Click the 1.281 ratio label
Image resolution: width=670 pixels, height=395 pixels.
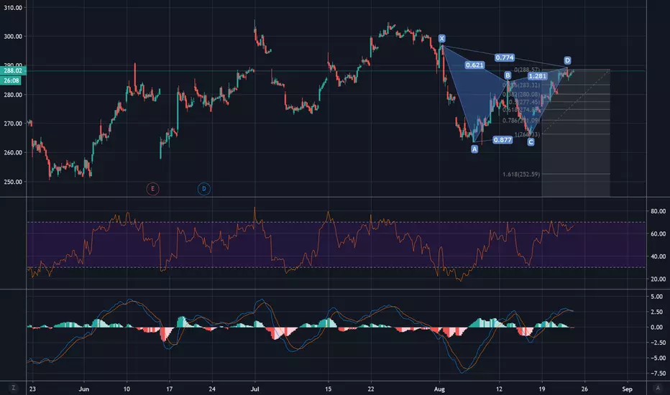click(538, 76)
